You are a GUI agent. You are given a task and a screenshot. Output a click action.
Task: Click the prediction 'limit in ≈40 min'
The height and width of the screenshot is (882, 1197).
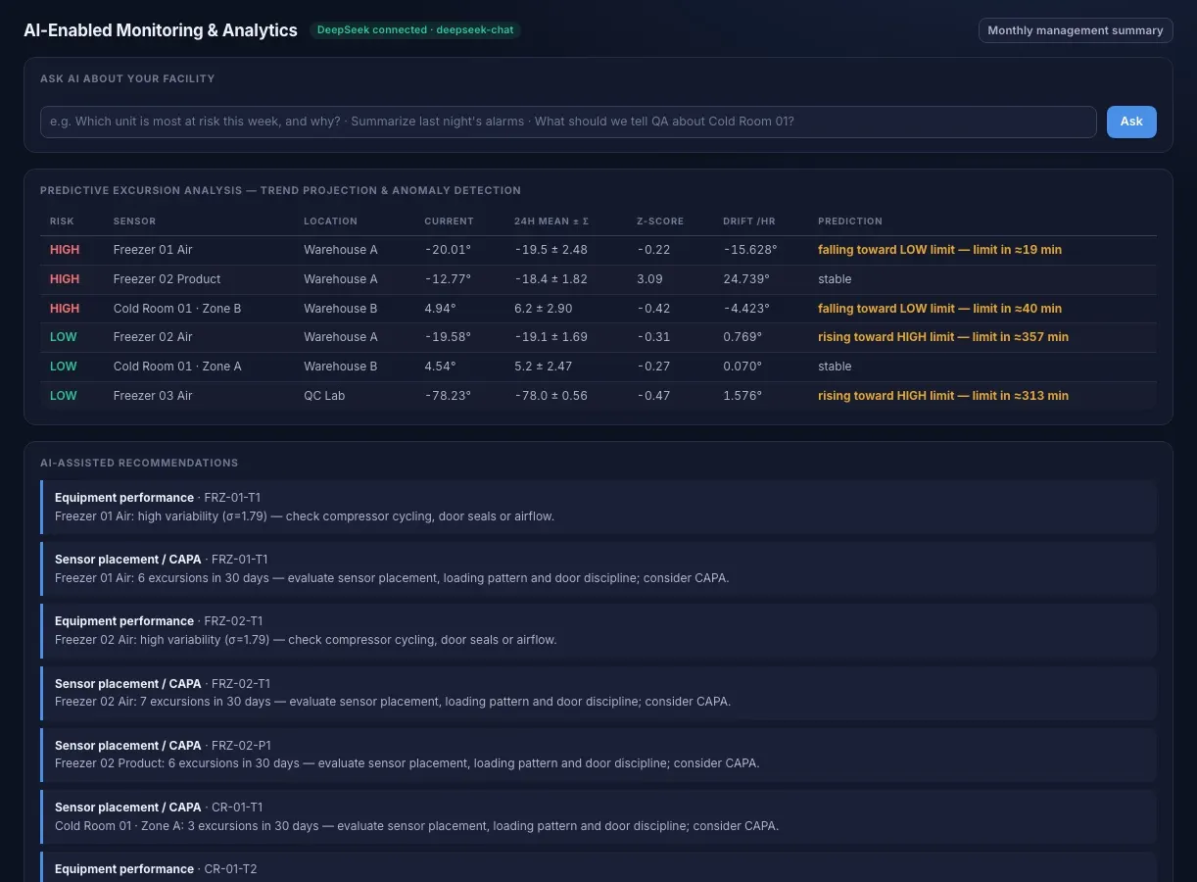[1017, 309]
